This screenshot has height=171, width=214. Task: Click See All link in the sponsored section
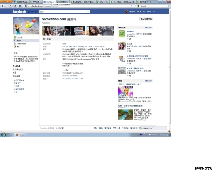pyautogui.click(x=148, y=81)
